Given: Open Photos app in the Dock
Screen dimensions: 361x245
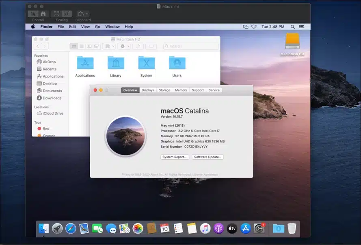Looking at the screenshot, I should click(138, 228).
